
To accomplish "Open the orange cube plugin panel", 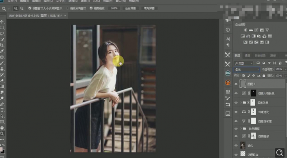I will 228,82.
